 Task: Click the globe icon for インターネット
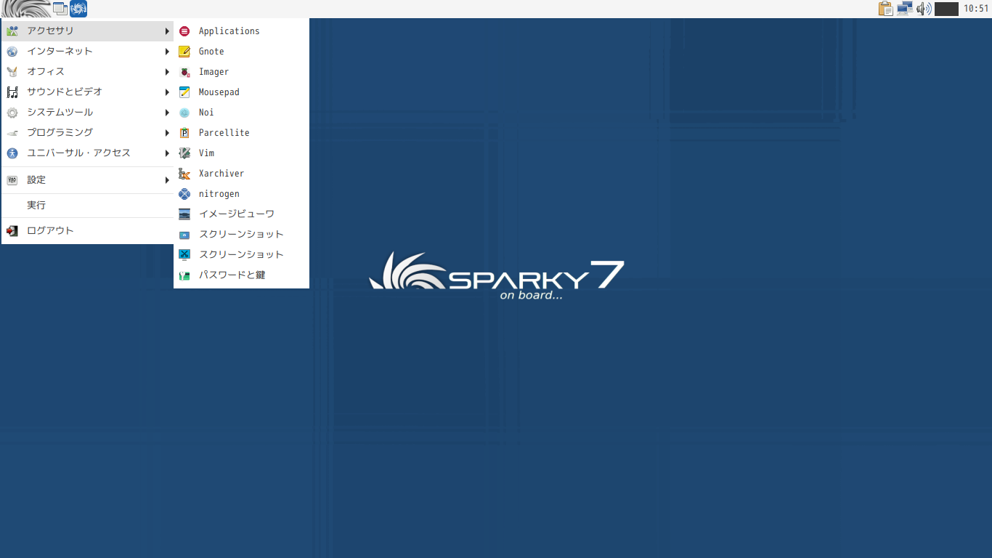(x=12, y=52)
